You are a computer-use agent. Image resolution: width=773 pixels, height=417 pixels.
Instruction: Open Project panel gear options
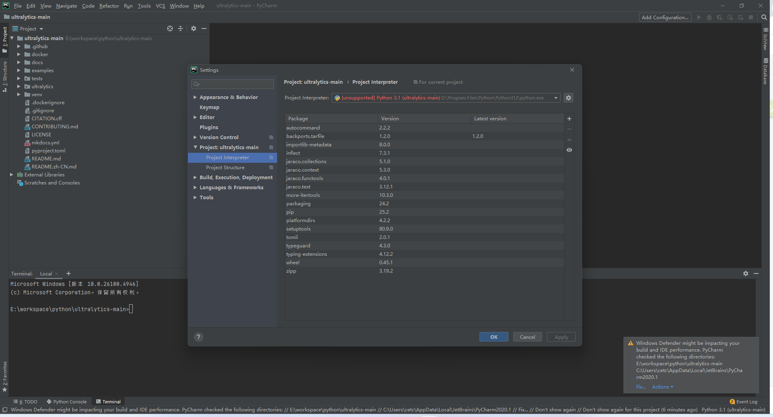[x=194, y=28]
